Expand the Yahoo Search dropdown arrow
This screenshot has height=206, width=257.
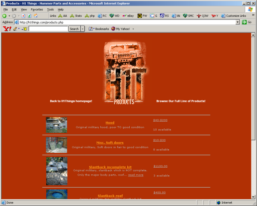[x=82, y=29]
